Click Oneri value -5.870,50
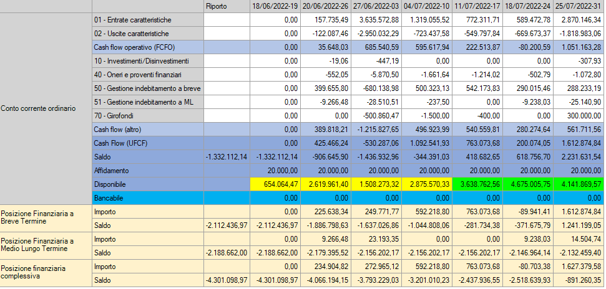Screen dimensions: 606x289 tap(376, 75)
